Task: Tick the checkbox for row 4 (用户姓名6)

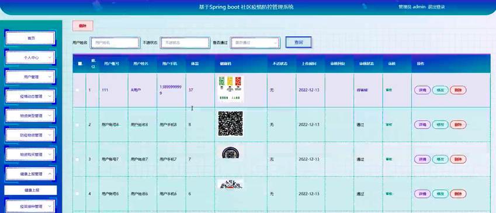Action: (x=78, y=194)
